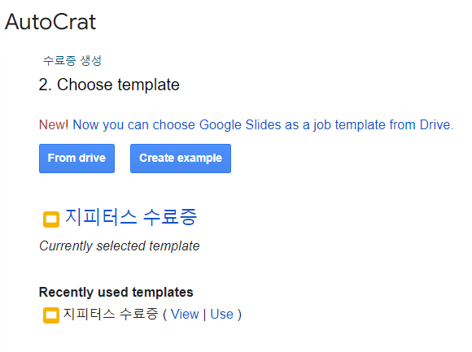The image size is (472, 352).
Task: Click the word 'Drive.' ending the announcement
Action: [436, 124]
